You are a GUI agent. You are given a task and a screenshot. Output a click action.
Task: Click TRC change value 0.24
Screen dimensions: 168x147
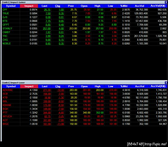pyautogui.click(x=61, y=36)
